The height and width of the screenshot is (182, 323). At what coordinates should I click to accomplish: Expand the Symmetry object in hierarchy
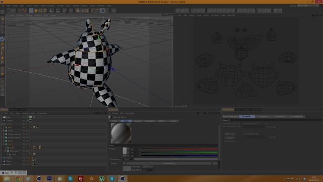6,151
